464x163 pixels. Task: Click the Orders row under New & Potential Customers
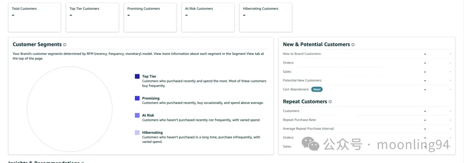[x=366, y=63]
